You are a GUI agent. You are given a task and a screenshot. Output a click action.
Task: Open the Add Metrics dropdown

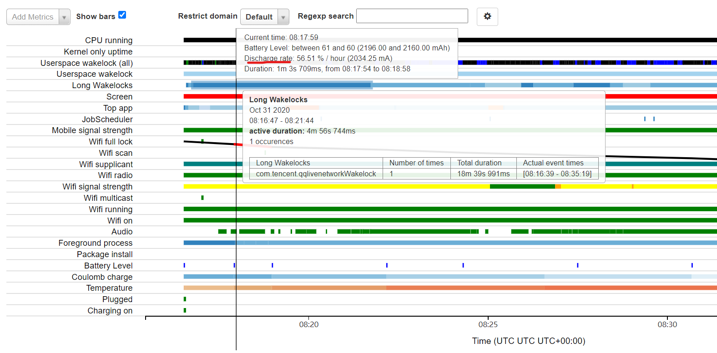[x=33, y=17]
